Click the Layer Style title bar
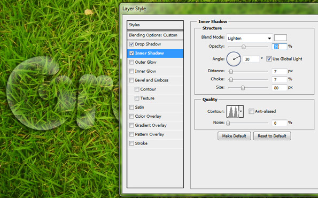Image resolution: width=318 pixels, height=198 pixels. [219, 9]
